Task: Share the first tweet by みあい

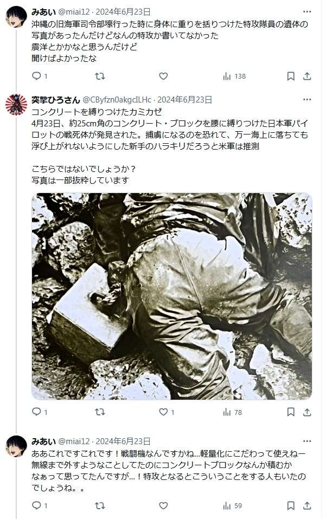Action: (307, 76)
